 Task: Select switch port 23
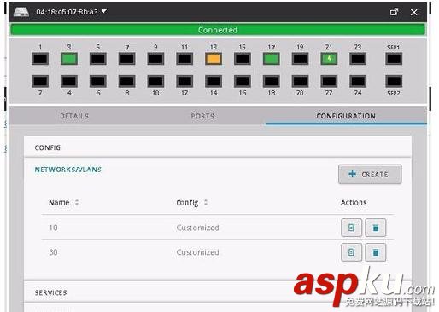(x=358, y=59)
